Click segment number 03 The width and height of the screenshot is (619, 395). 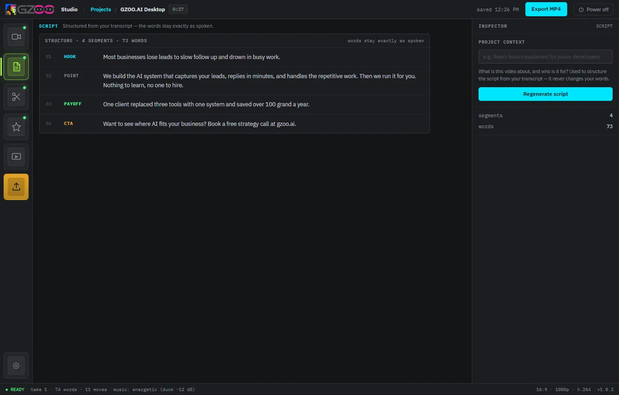48,104
